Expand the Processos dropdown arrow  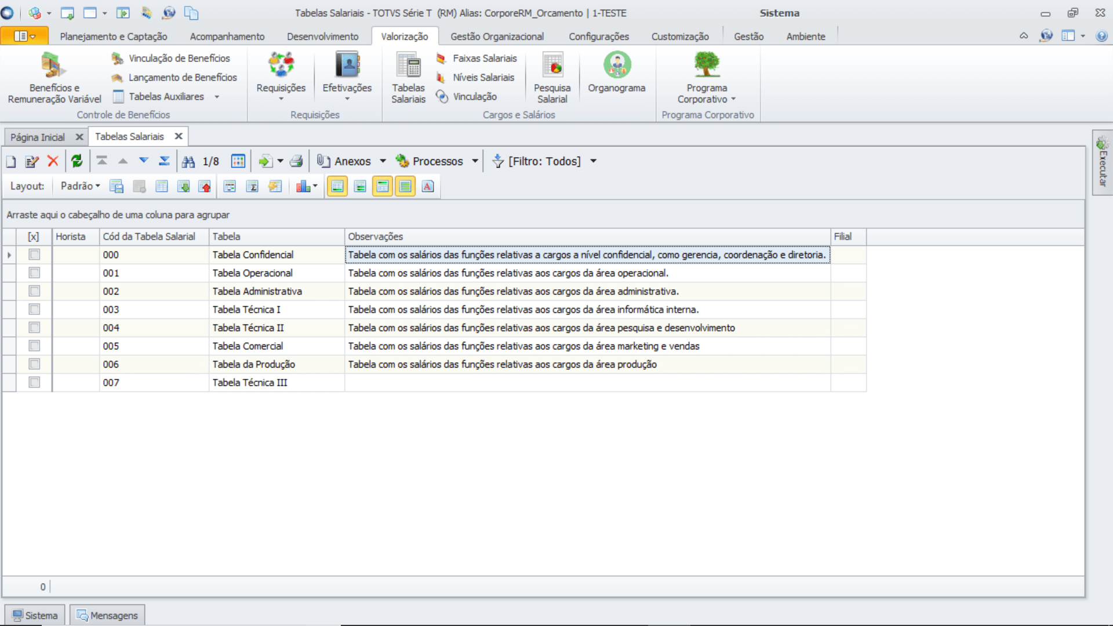(475, 161)
